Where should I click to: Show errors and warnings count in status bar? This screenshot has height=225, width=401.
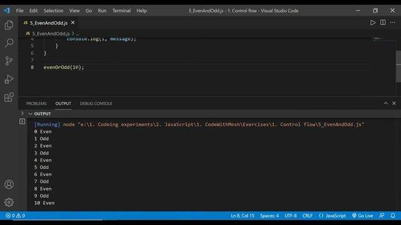tap(15, 216)
